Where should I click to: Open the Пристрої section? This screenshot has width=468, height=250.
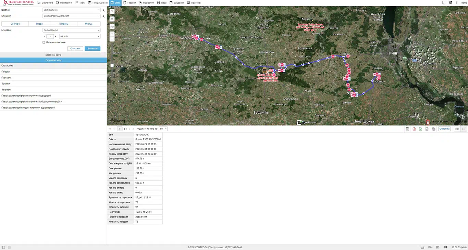[x=194, y=3]
